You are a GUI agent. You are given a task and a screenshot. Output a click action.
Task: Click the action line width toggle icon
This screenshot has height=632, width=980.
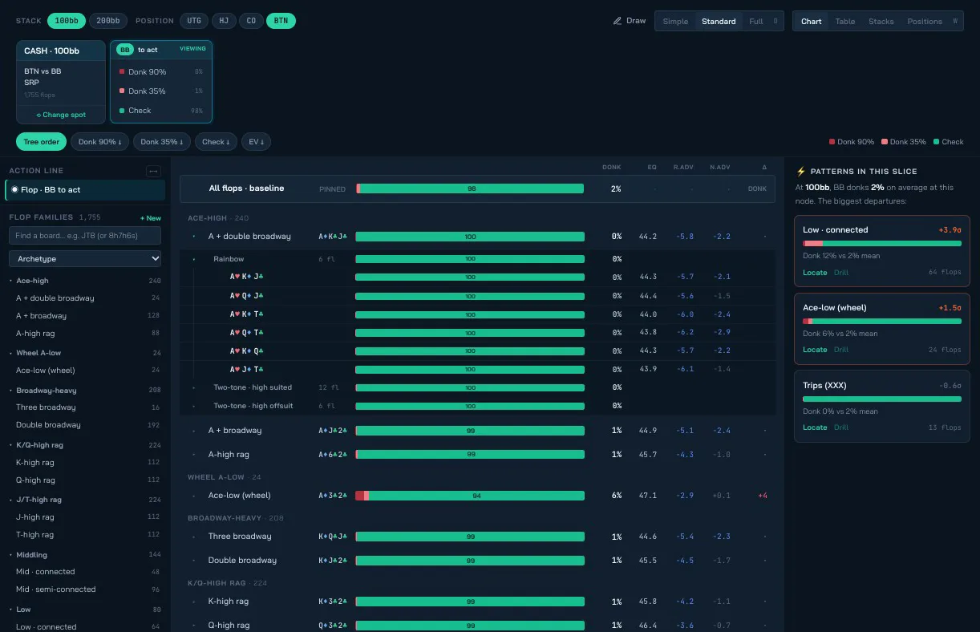153,171
